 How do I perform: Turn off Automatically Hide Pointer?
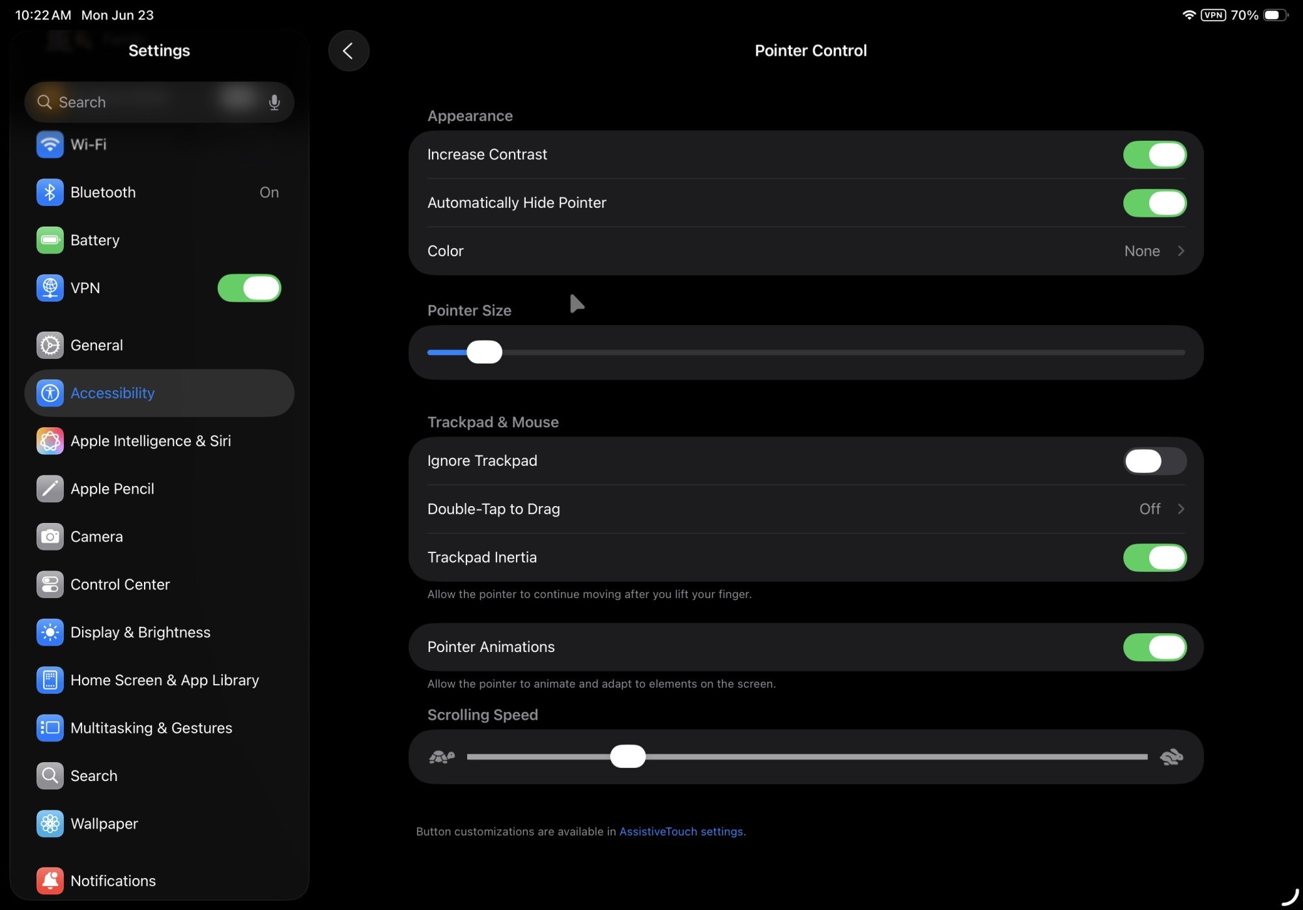[x=1154, y=203]
